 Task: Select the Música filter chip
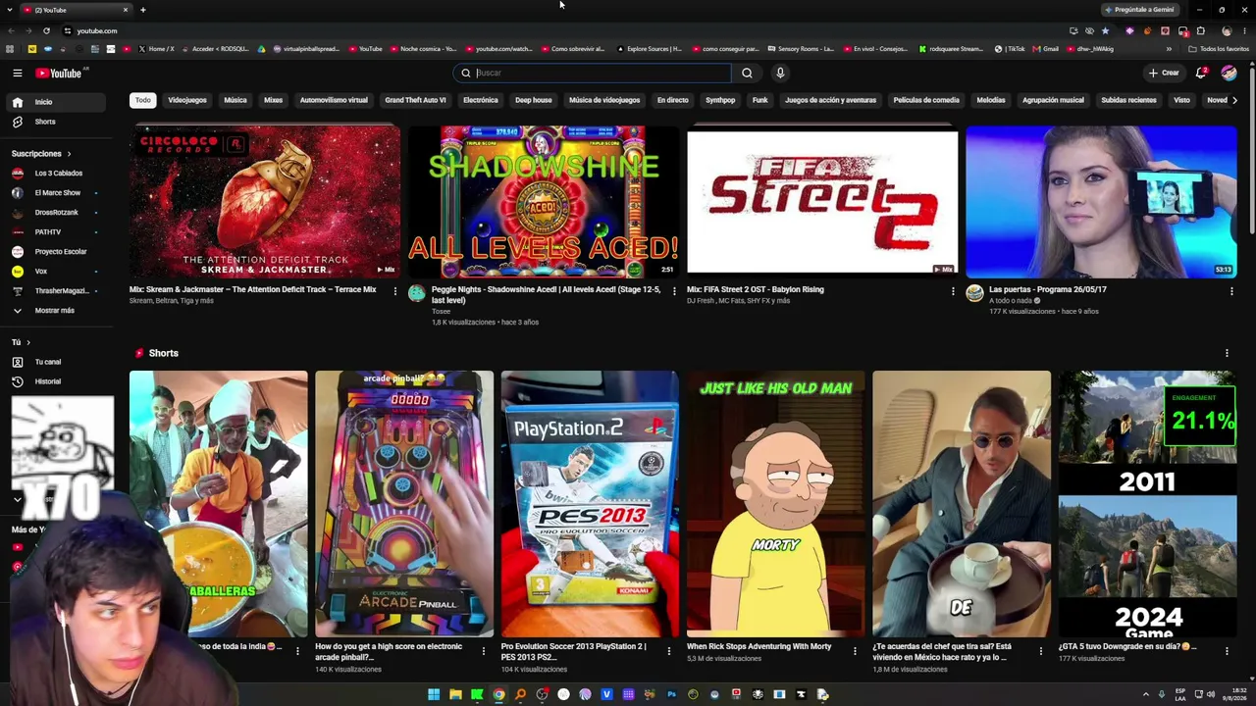(235, 100)
